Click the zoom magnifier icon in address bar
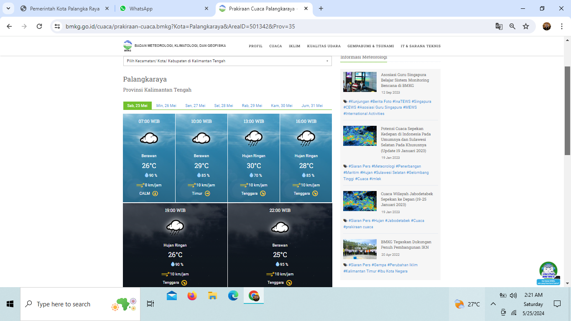Screen dimensions: 571x321 tap(512, 26)
